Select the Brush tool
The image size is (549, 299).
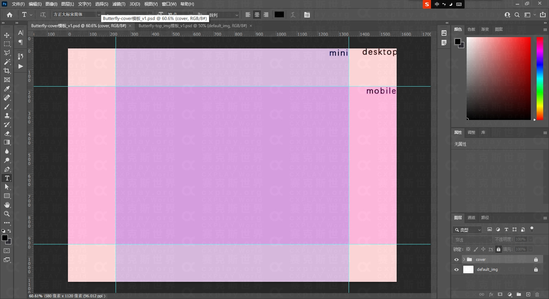[7, 107]
